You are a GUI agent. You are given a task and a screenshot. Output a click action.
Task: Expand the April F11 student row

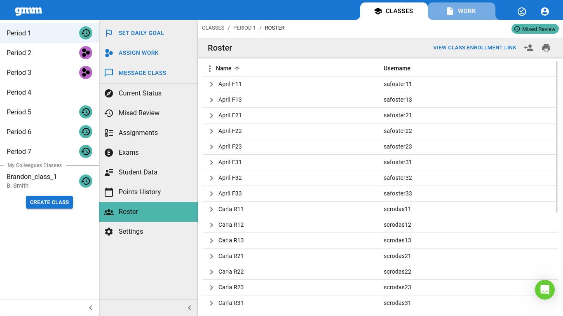(x=211, y=84)
